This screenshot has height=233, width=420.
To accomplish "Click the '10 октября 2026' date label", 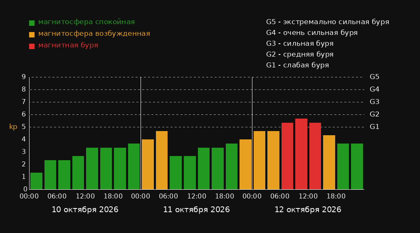I will pos(85,210).
